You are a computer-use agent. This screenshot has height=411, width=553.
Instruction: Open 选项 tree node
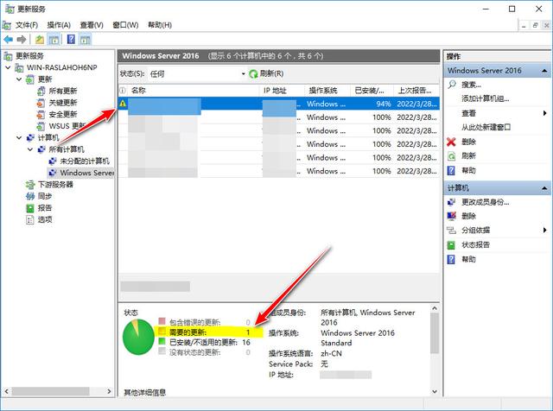coord(45,219)
